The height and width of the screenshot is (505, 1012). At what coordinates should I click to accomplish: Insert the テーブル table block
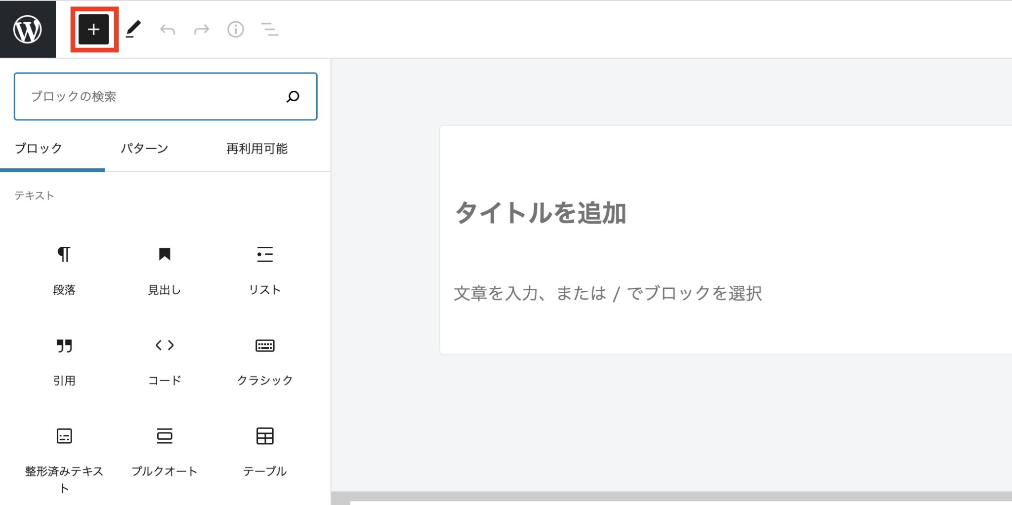click(x=265, y=450)
